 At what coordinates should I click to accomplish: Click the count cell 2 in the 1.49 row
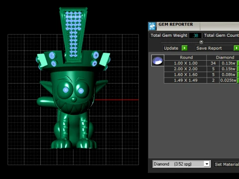click(213, 80)
